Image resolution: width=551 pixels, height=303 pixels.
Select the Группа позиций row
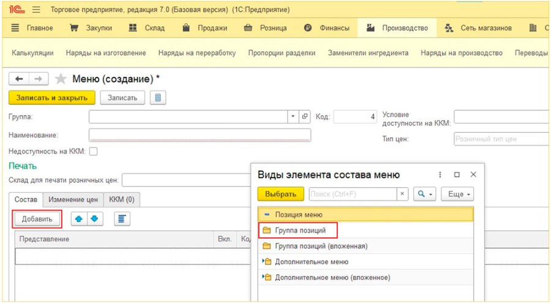(365, 230)
